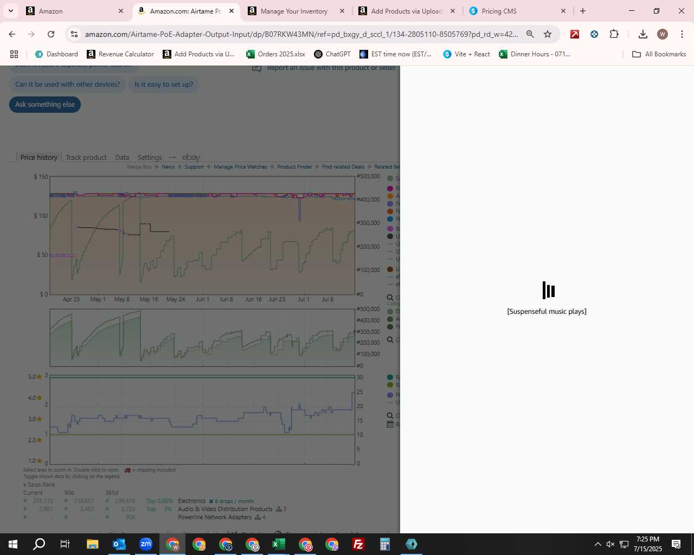Switch to the Manage Your Inventory tab
Viewport: 694px width, 555px height.
coord(295,11)
